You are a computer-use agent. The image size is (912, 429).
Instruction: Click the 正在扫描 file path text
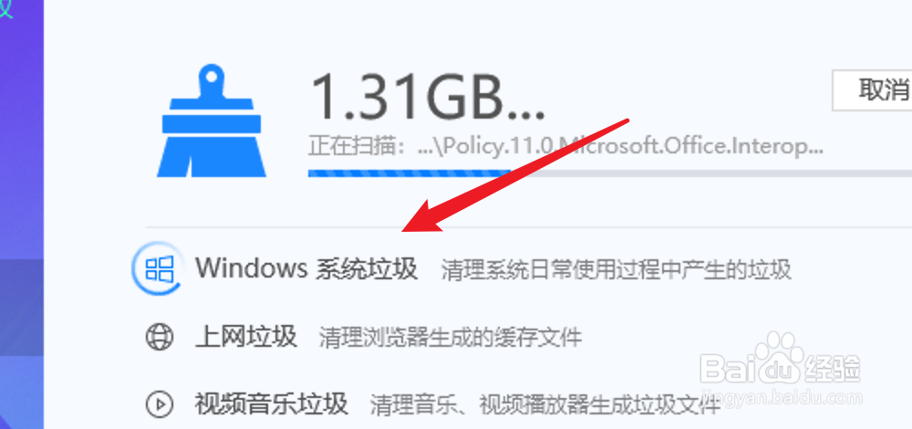(565, 147)
